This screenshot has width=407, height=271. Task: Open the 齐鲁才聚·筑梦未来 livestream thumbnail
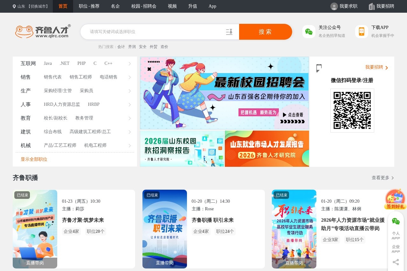[x=35, y=229]
